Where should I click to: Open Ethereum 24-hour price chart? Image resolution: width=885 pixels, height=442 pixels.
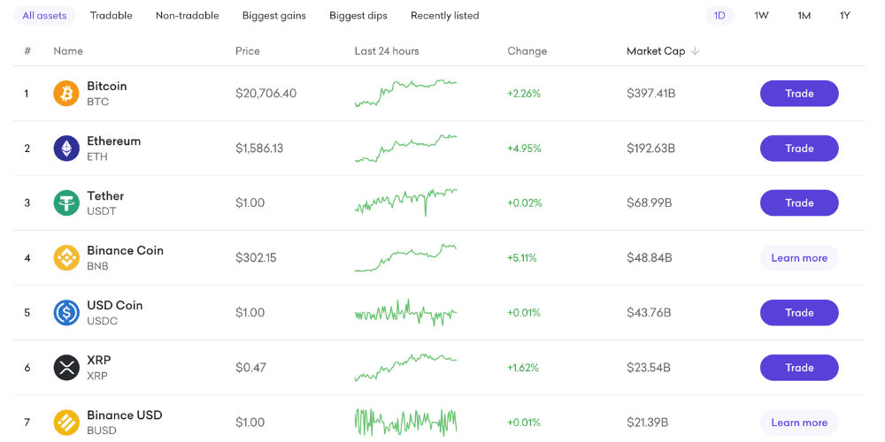[405, 149]
